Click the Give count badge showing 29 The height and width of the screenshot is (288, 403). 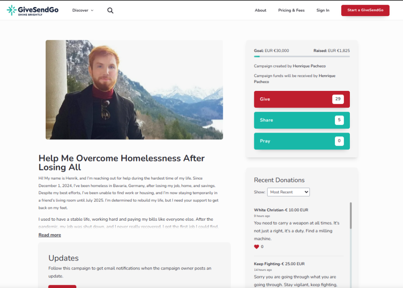[338, 99]
